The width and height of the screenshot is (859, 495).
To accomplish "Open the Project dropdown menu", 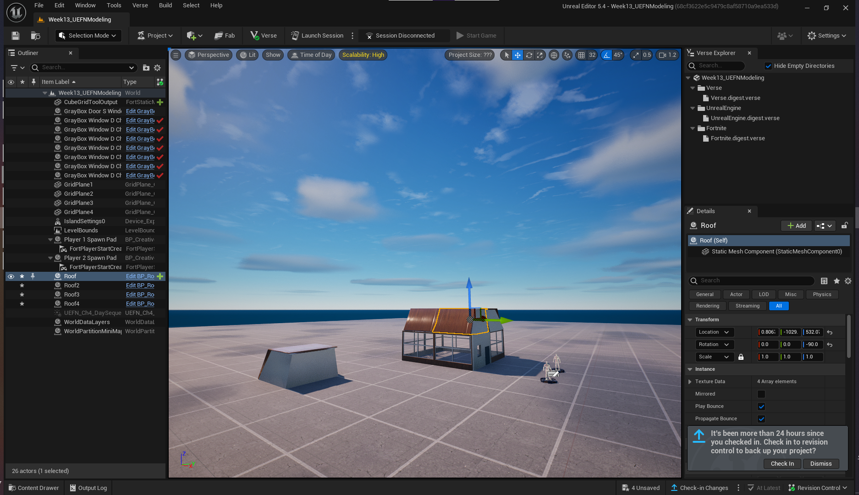I will [155, 36].
